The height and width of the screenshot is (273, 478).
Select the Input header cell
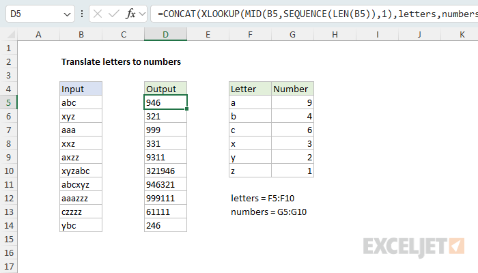tap(81, 89)
